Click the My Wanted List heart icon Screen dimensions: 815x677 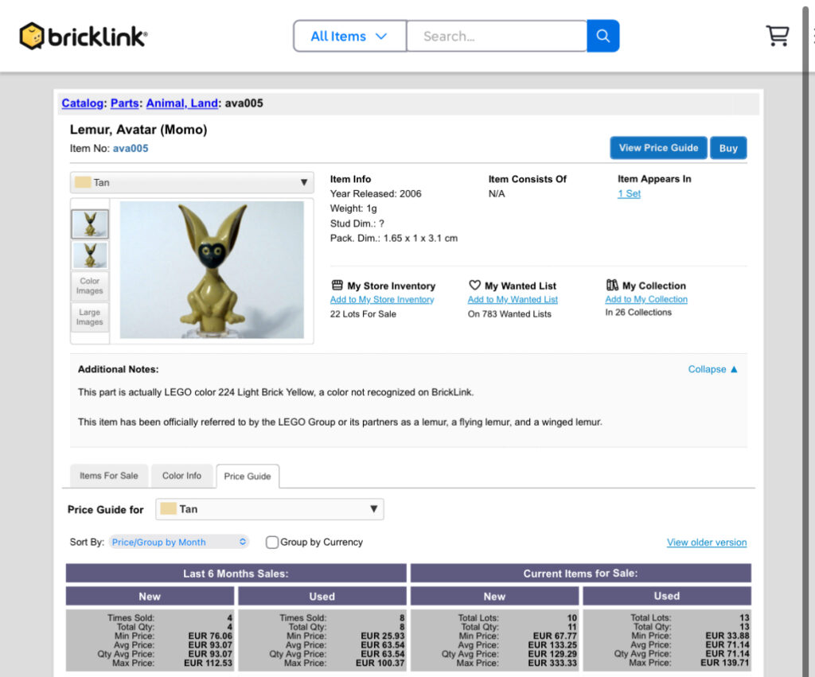[x=474, y=286]
